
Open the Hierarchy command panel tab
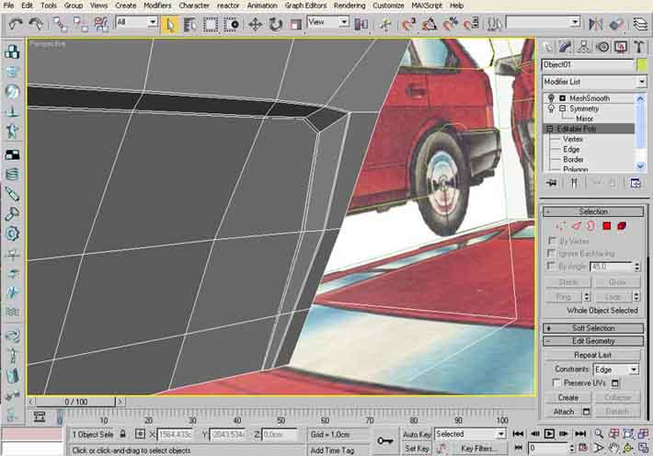[585, 47]
